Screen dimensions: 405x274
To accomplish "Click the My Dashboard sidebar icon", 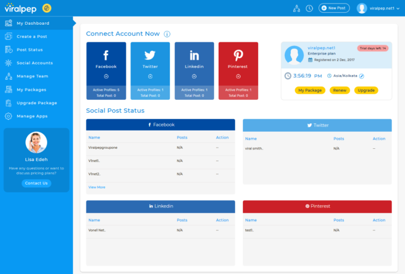I will tap(8, 23).
